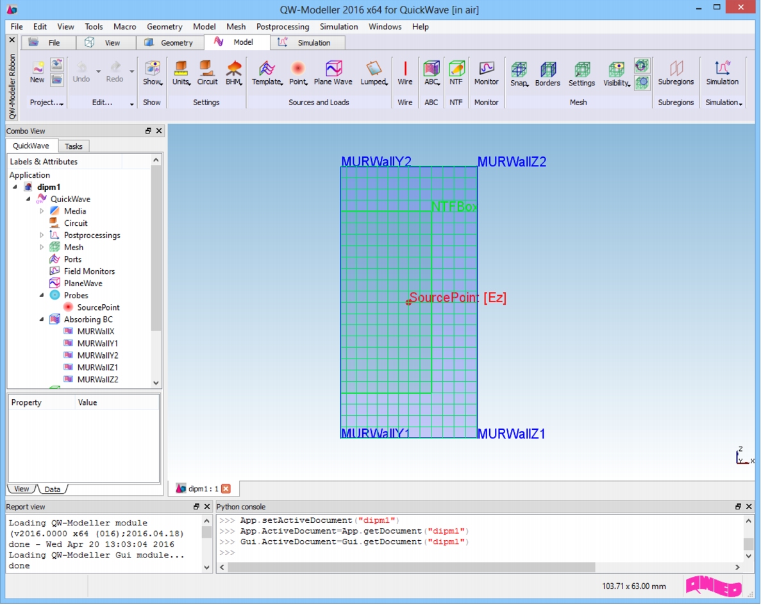Collapse the dipm1 root node
The image size is (761, 605).
coord(15,187)
